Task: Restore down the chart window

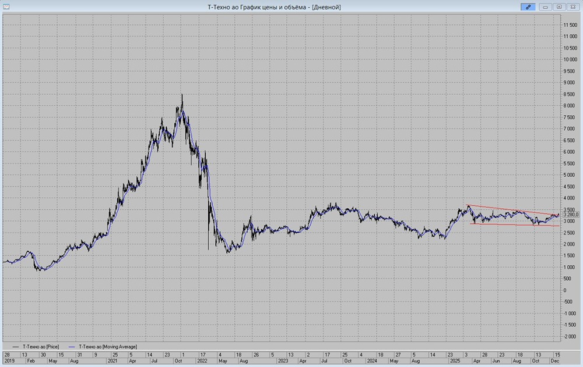Action: tap(559, 6)
